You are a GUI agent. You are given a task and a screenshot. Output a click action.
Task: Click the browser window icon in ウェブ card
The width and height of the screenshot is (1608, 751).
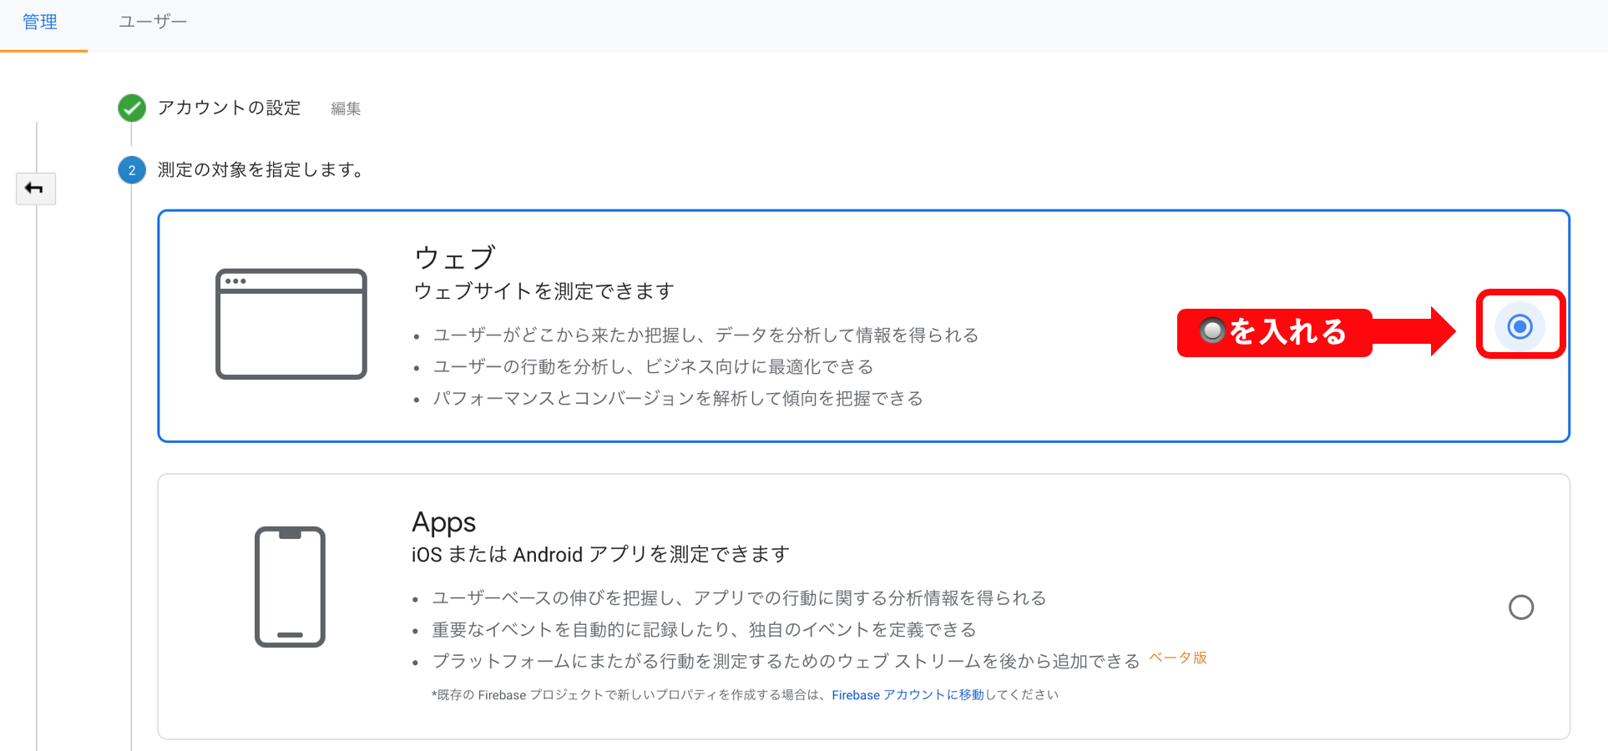coord(291,324)
